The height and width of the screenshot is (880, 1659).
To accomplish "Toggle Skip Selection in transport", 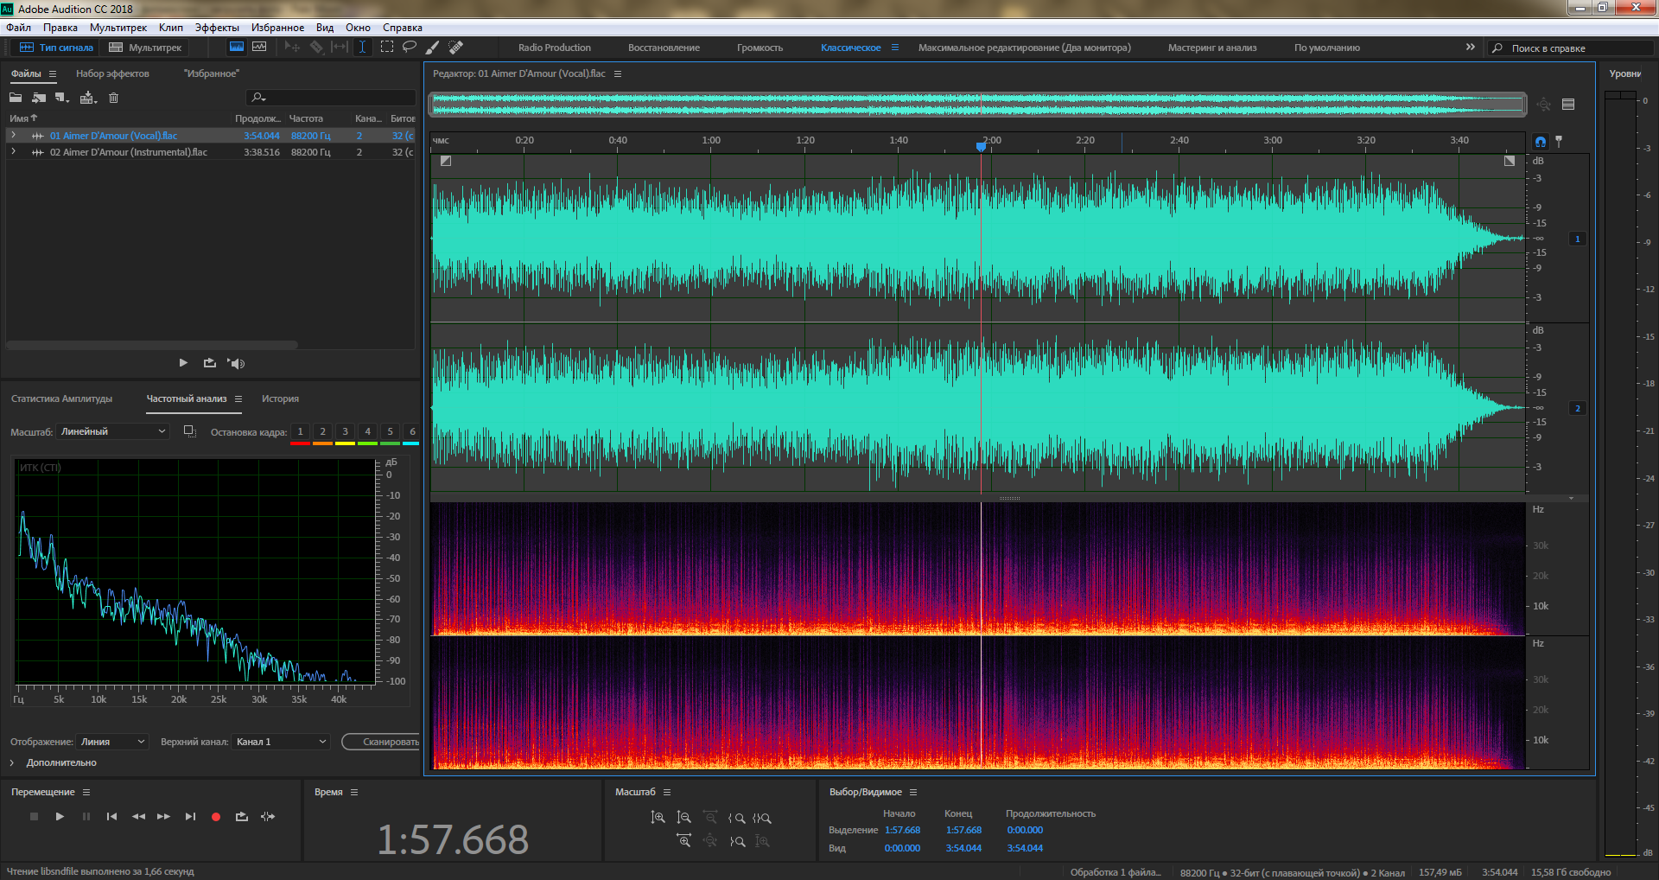I will (x=268, y=817).
